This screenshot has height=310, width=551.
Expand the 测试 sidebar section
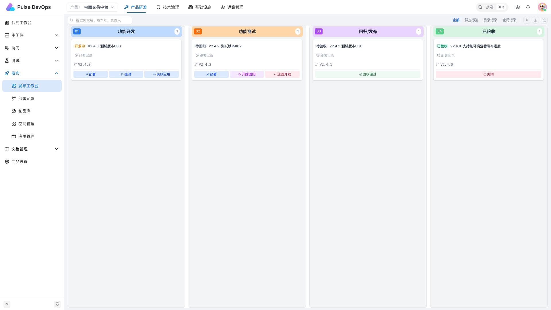(32, 61)
